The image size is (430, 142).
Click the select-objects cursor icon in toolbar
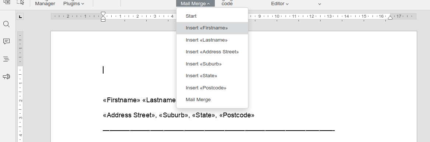click(x=20, y=2)
